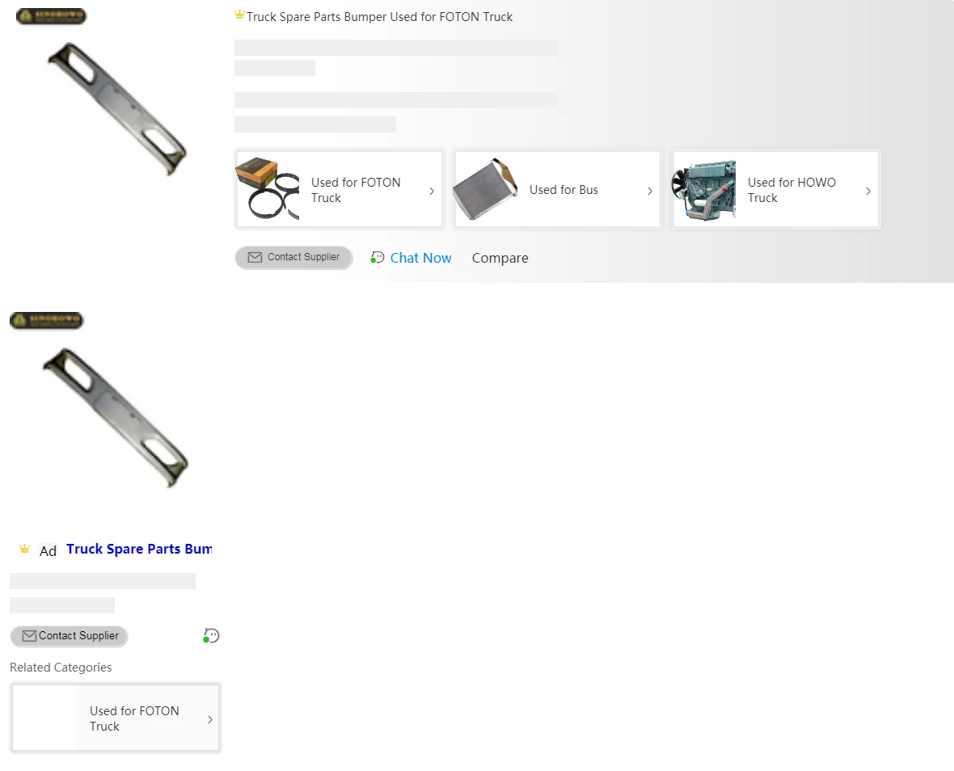954x771 pixels.
Task: Click the top Contact Supplier button
Action: (293, 257)
